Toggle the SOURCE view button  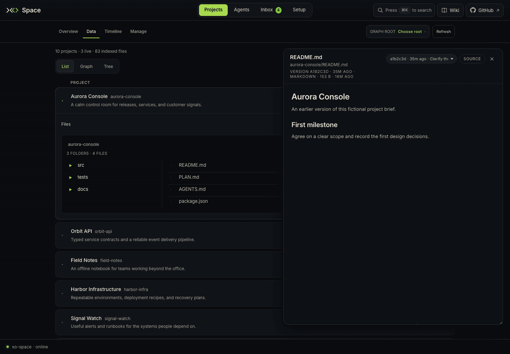click(472, 59)
